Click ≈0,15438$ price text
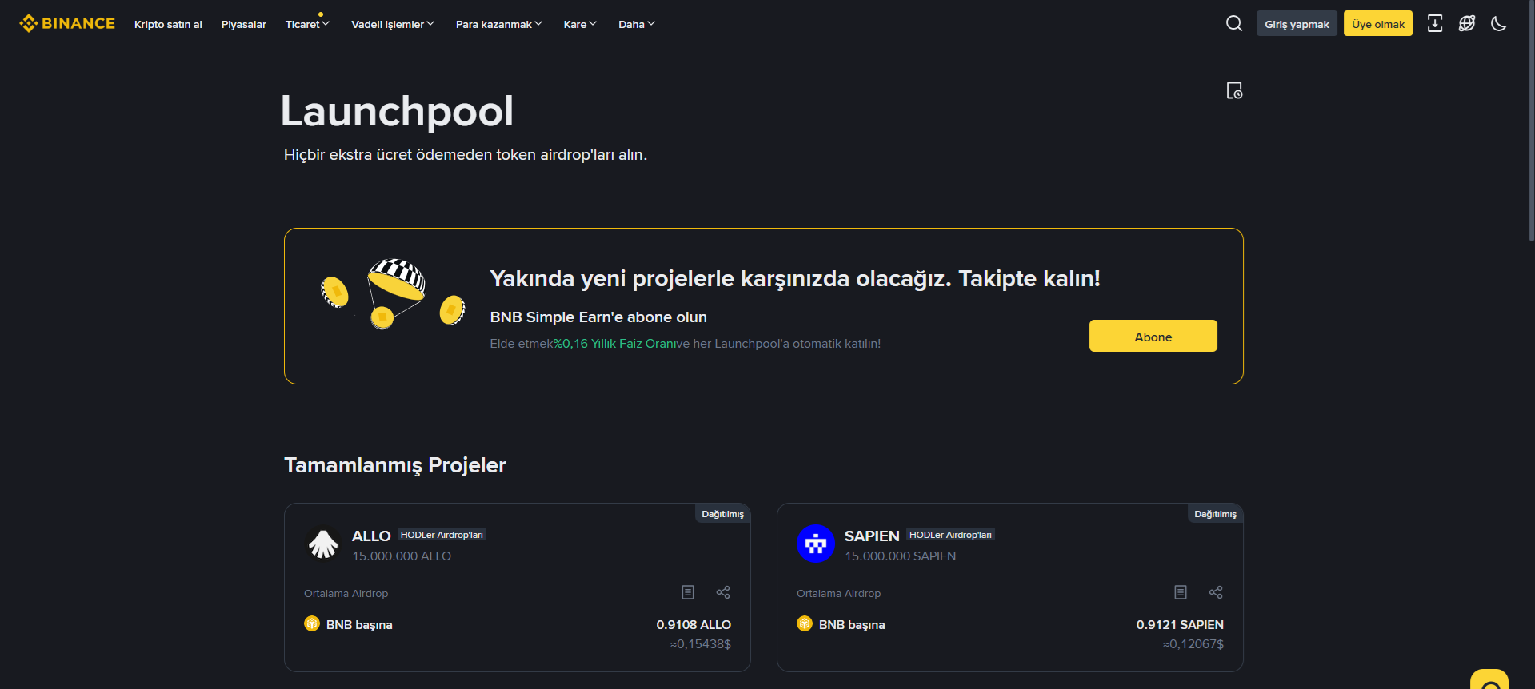The width and height of the screenshot is (1535, 689). click(701, 643)
